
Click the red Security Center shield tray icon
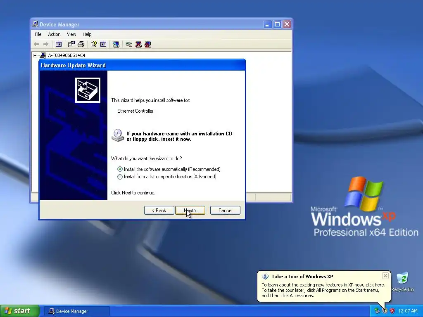(392, 311)
